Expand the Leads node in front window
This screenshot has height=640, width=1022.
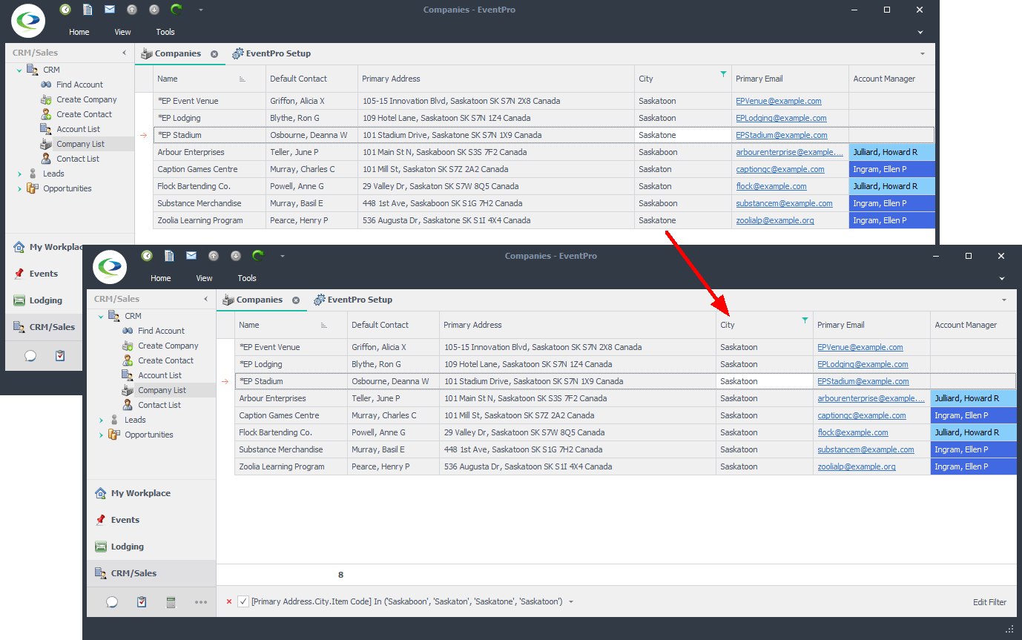click(101, 420)
